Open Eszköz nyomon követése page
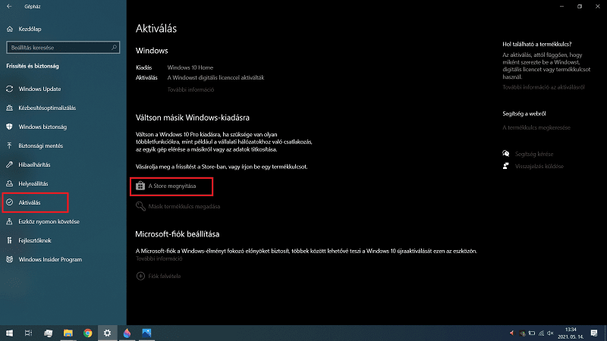The image size is (607, 341). coord(49,221)
